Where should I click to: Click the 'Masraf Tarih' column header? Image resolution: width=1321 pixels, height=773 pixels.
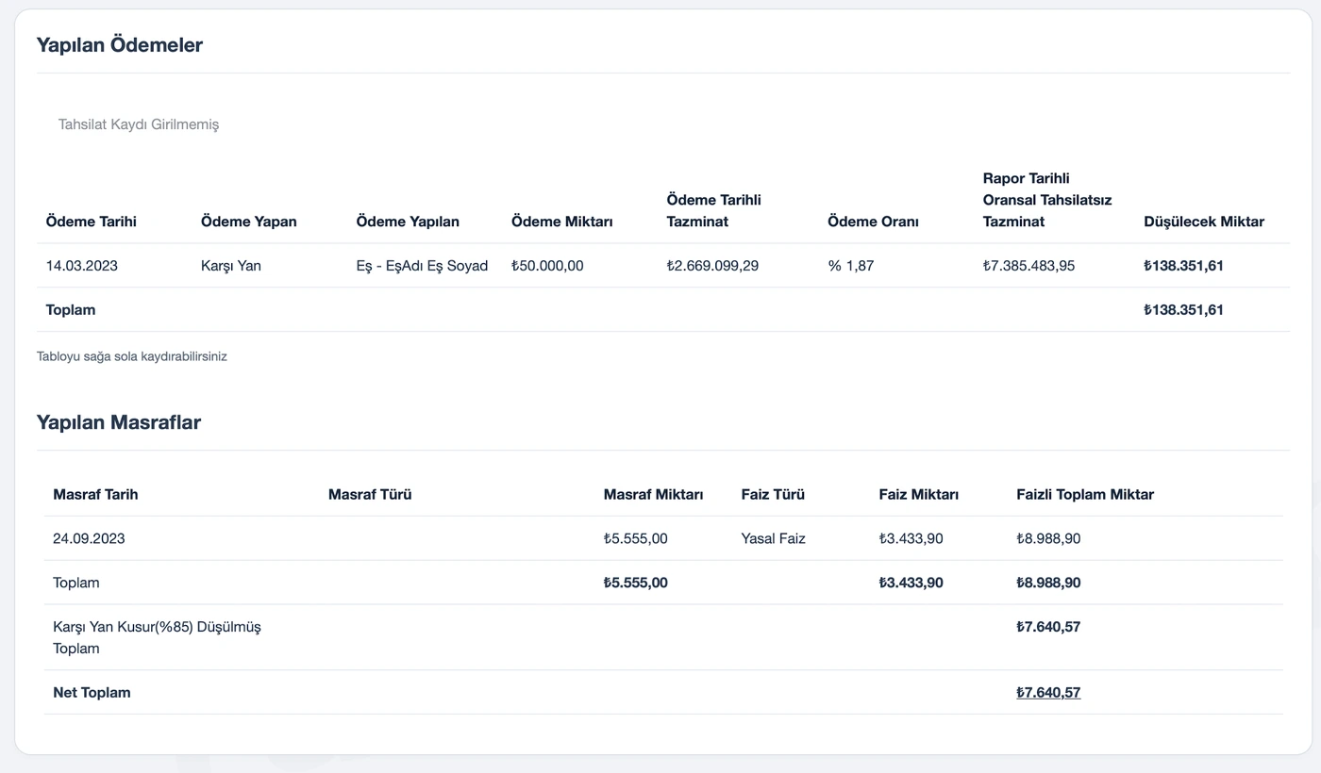point(95,494)
